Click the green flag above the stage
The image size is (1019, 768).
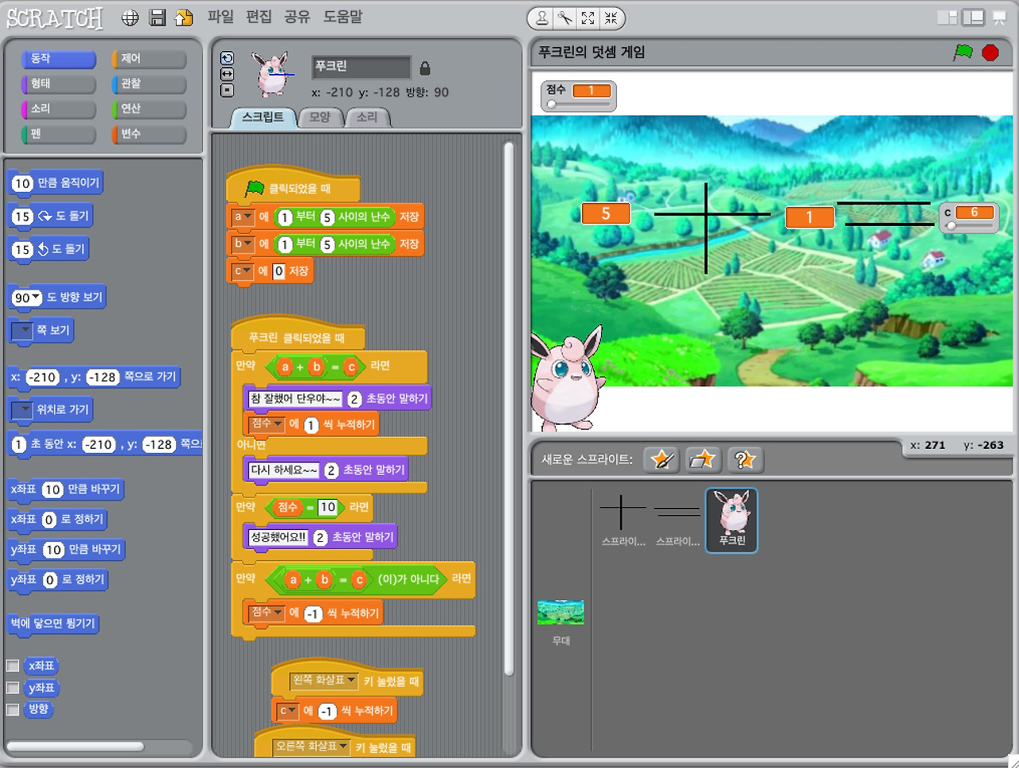[963, 53]
